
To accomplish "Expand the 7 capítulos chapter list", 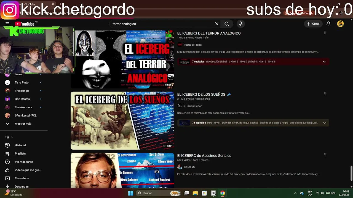I will [324, 62].
